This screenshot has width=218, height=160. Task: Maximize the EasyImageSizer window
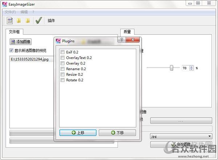[198, 3]
